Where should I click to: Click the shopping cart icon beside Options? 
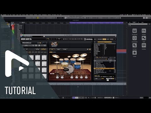pyautogui.click(x=88, y=49)
